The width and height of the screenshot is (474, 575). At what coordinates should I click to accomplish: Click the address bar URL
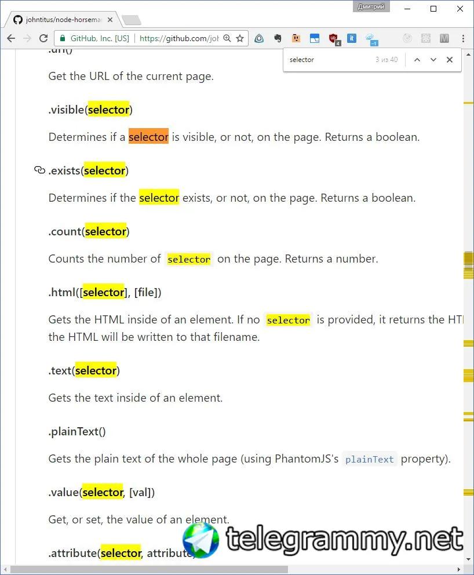[179, 38]
